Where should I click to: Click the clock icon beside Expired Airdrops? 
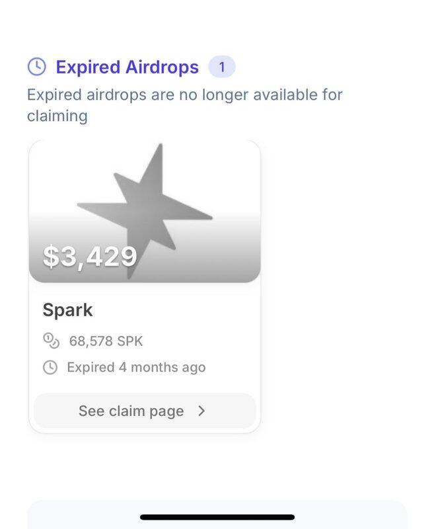click(37, 67)
